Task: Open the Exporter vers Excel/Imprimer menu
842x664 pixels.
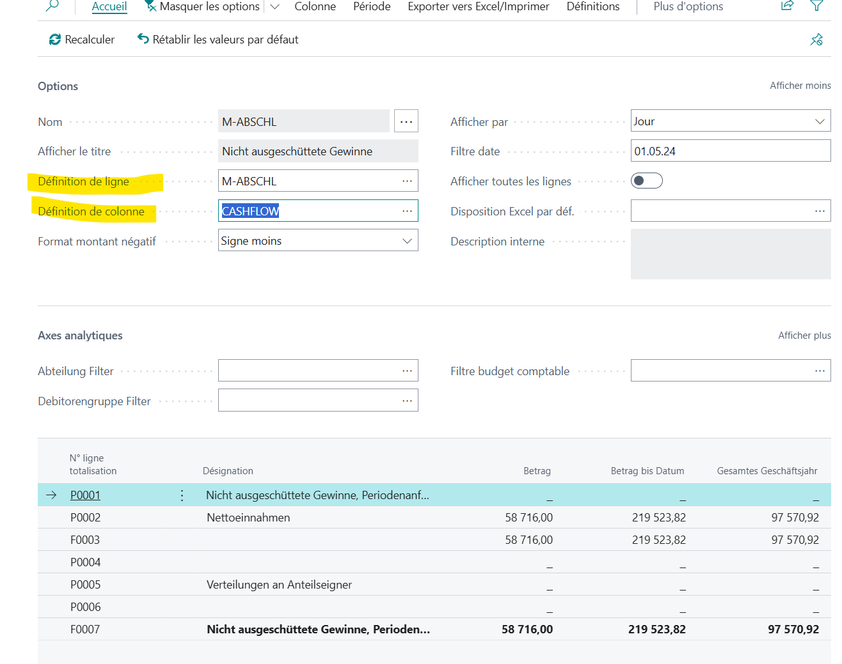Action: [478, 6]
